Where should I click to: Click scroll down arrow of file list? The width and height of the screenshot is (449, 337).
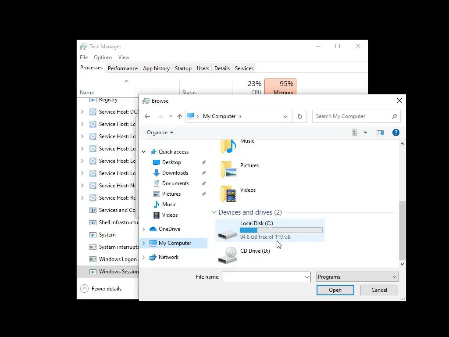click(403, 264)
